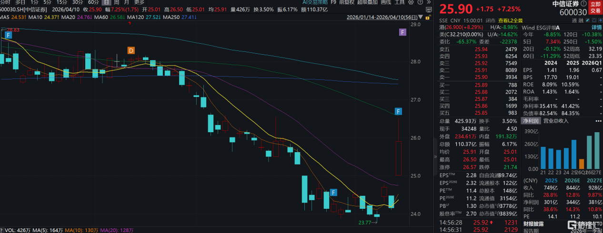
Task: Click the 通 connect tag
Action: pyautogui.click(x=574, y=20)
